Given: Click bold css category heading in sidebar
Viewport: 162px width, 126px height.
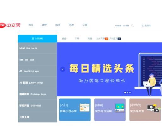Looking at the screenshot, I should pos(21,60).
